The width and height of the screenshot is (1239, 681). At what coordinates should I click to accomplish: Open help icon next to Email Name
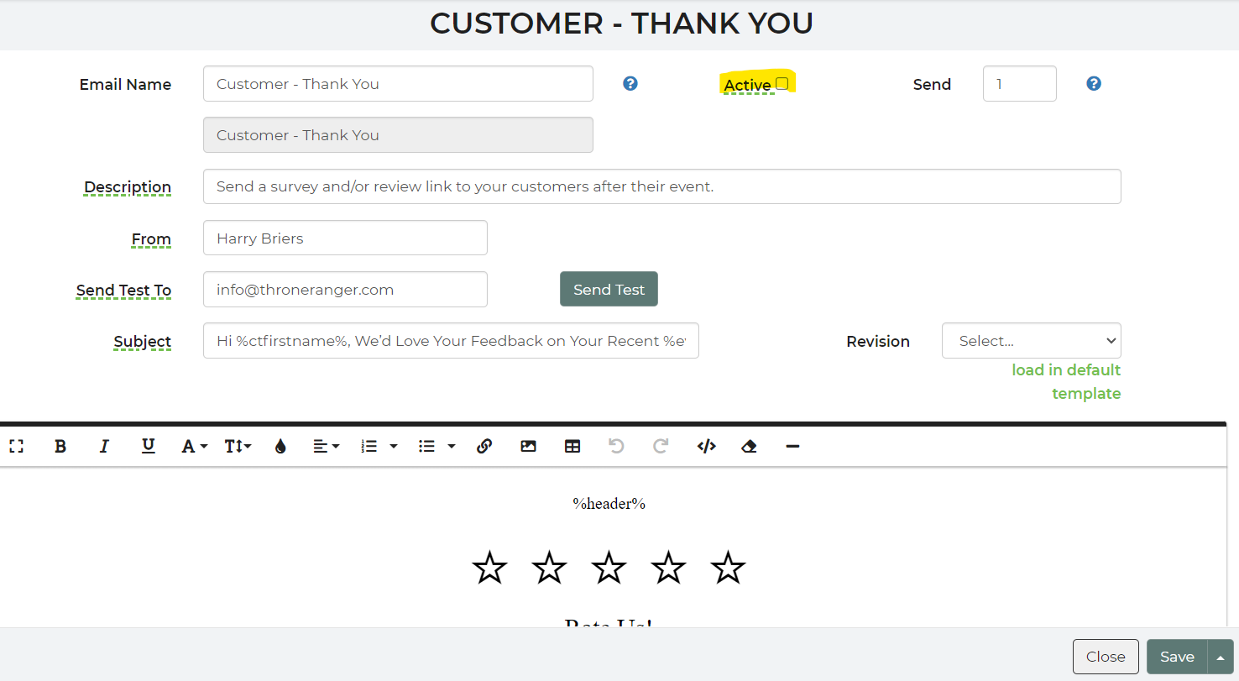[630, 84]
